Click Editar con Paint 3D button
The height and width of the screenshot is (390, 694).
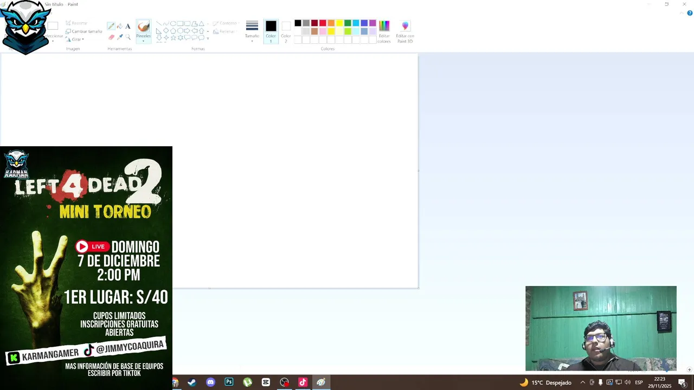(405, 31)
